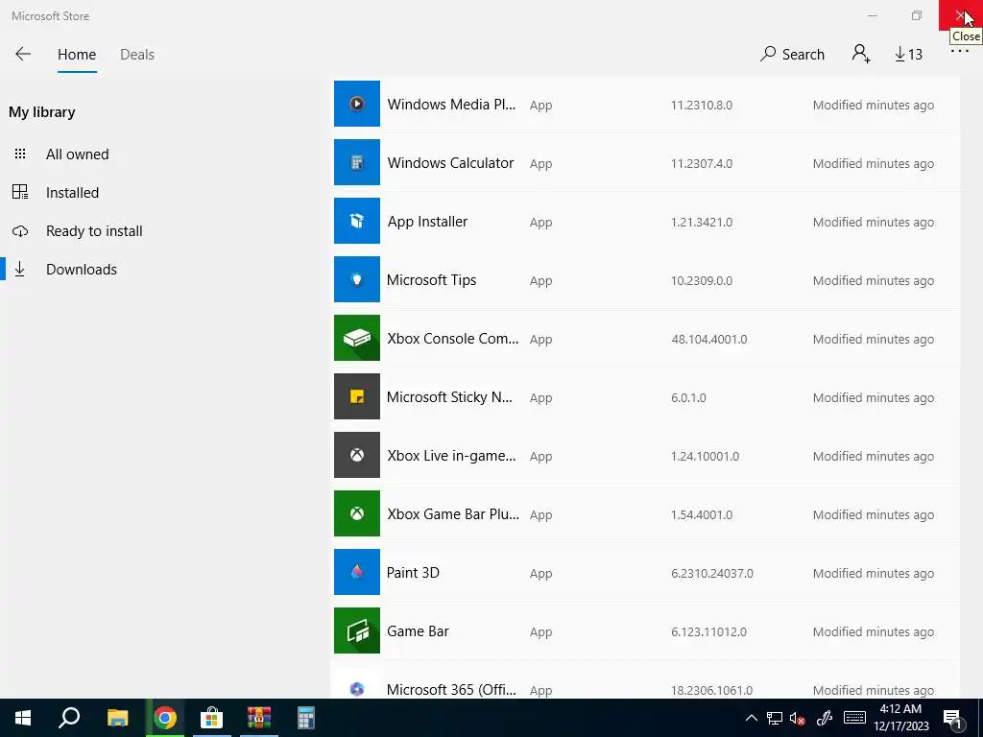Open Windows Media Pl... entry

[451, 104]
